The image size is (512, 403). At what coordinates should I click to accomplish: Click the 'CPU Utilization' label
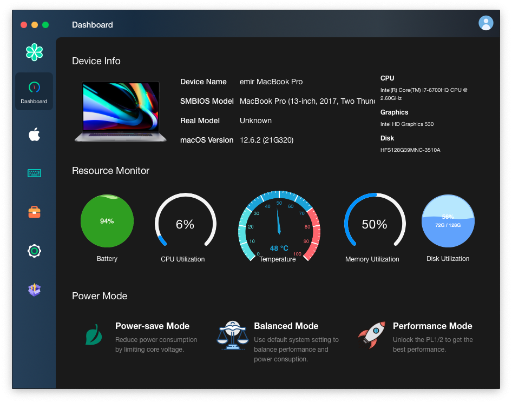(183, 259)
